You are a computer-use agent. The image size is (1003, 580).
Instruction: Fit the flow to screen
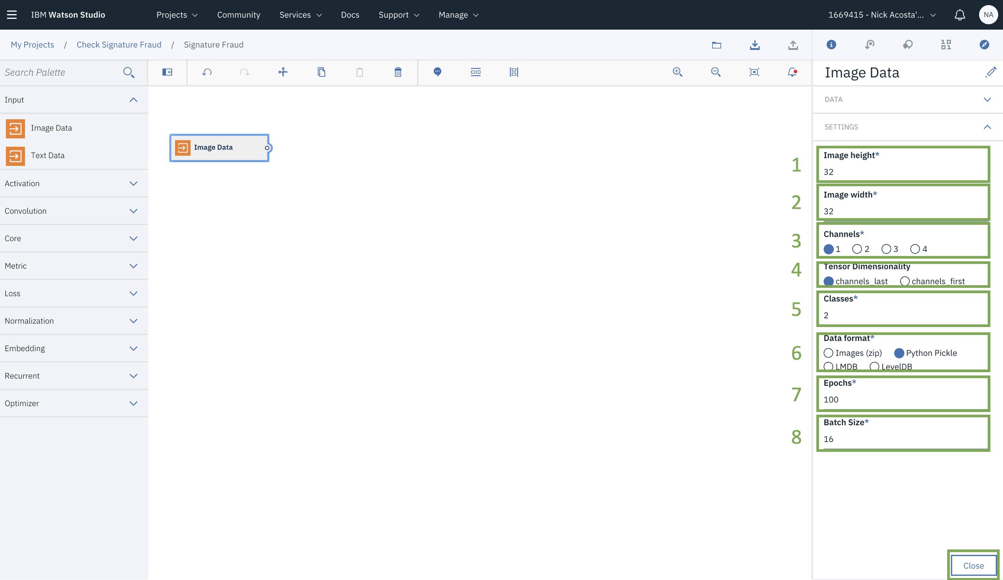click(x=754, y=72)
